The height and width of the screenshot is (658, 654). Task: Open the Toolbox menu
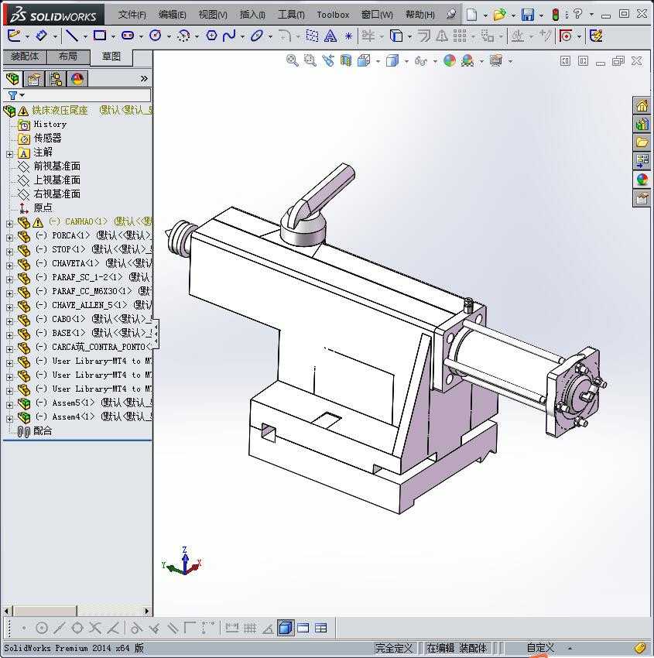[333, 15]
